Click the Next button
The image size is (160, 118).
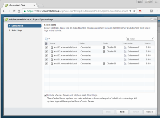[122, 112]
